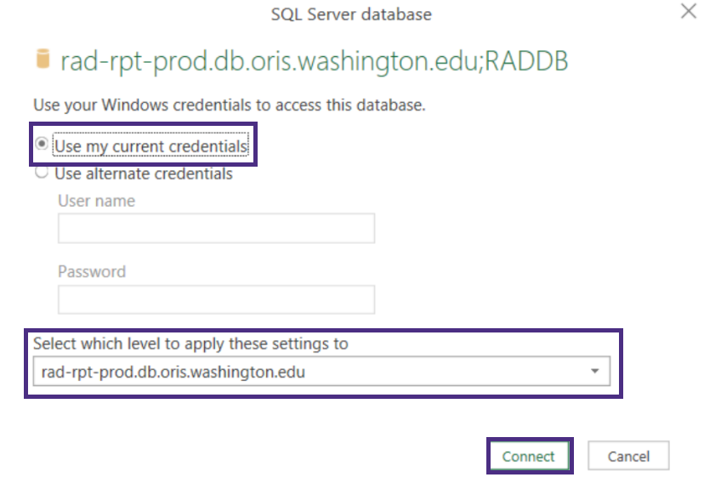704x500 pixels.
Task: Click the SQL Server database title text
Action: coord(351,14)
